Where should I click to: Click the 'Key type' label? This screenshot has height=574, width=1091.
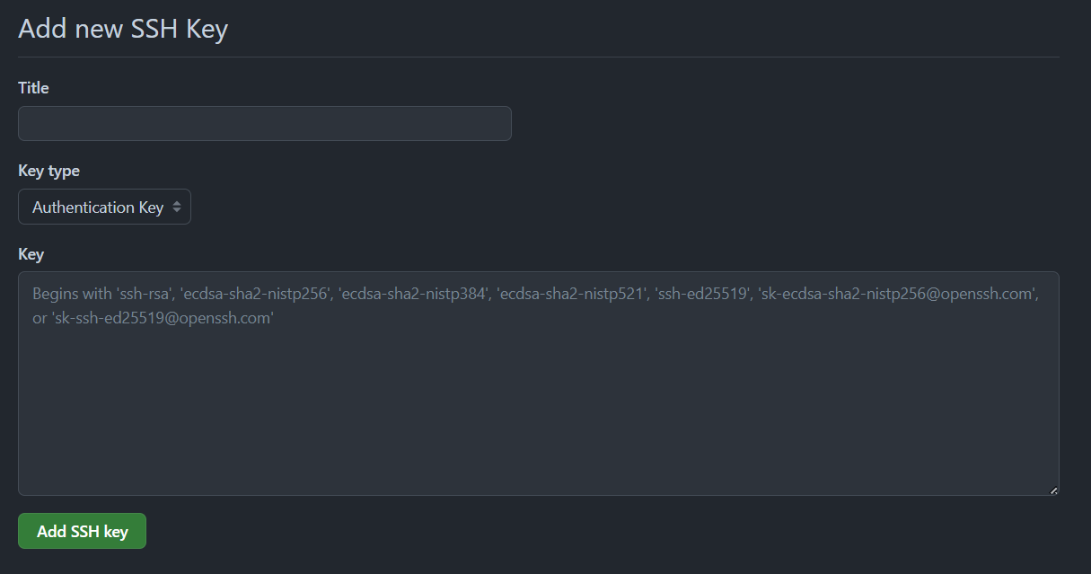pyautogui.click(x=48, y=171)
